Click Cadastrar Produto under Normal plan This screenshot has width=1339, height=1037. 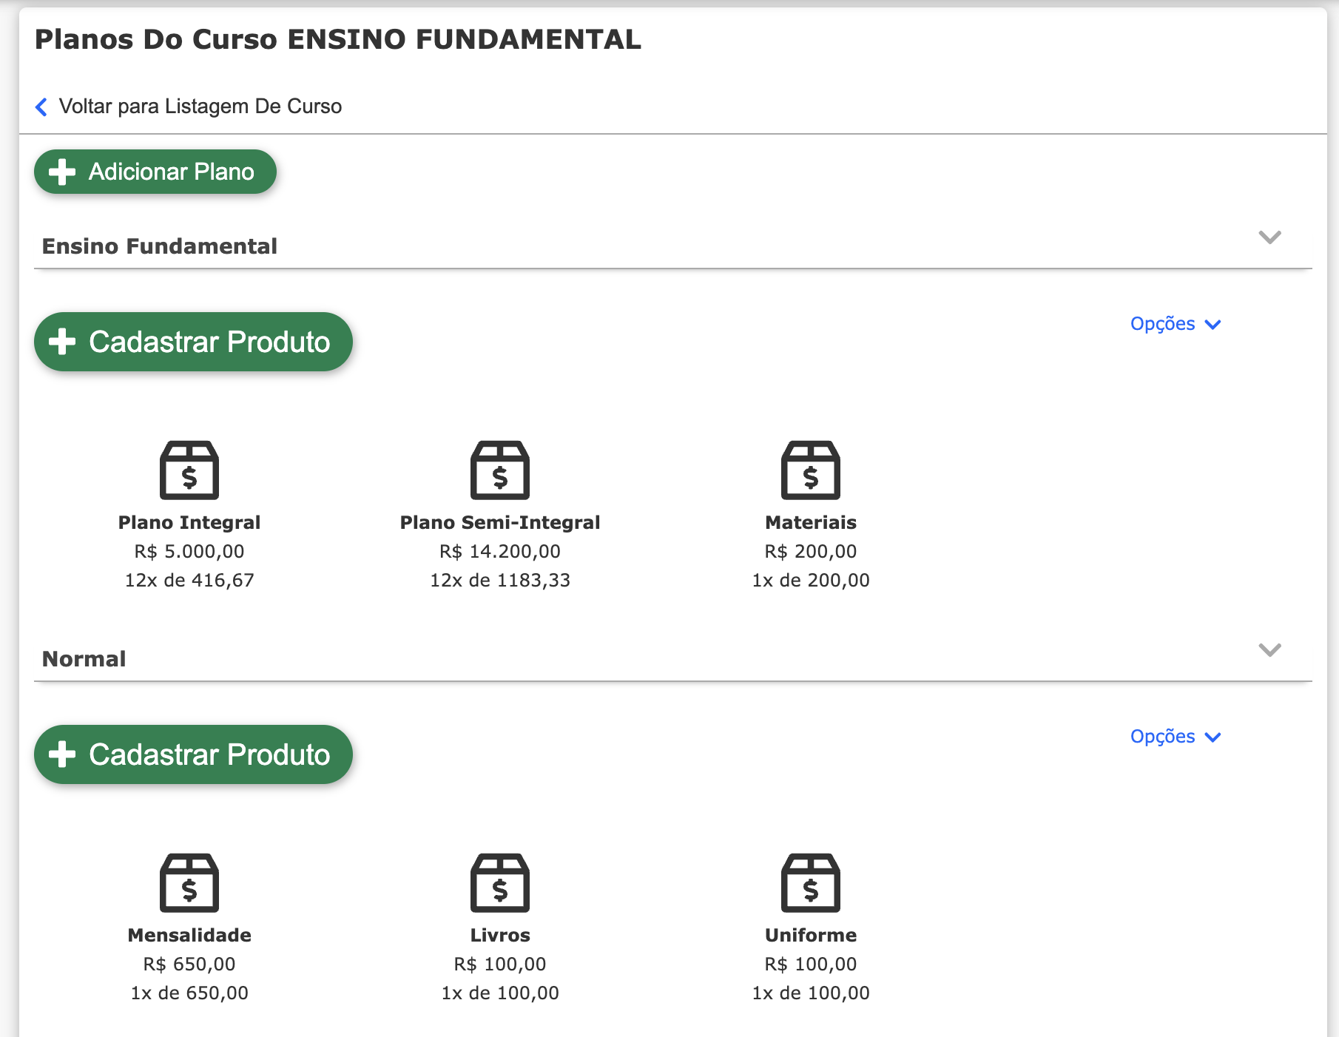(193, 754)
